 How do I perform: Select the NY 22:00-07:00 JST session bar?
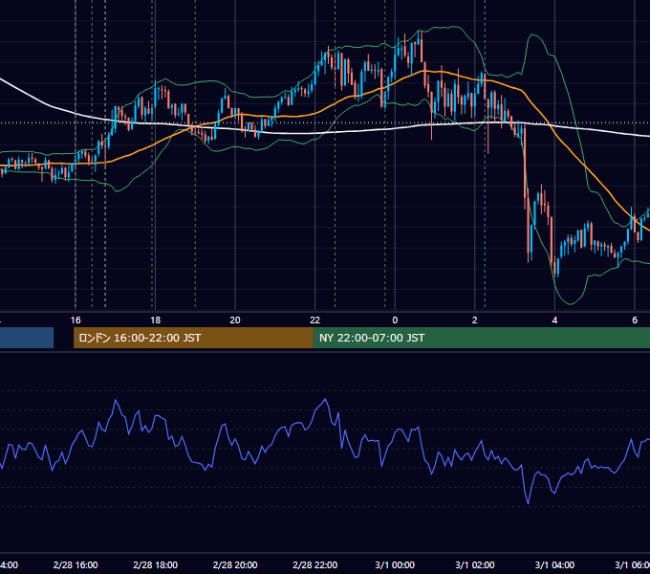point(481,338)
